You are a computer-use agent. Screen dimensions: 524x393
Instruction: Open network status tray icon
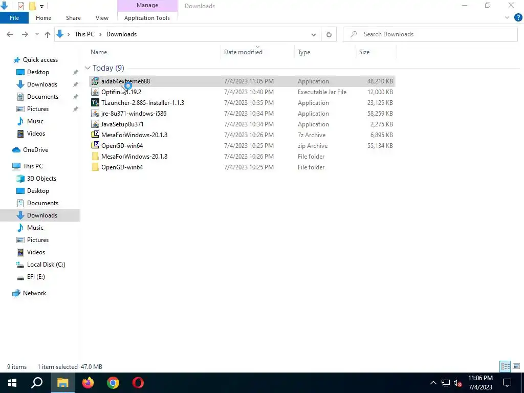(x=446, y=383)
